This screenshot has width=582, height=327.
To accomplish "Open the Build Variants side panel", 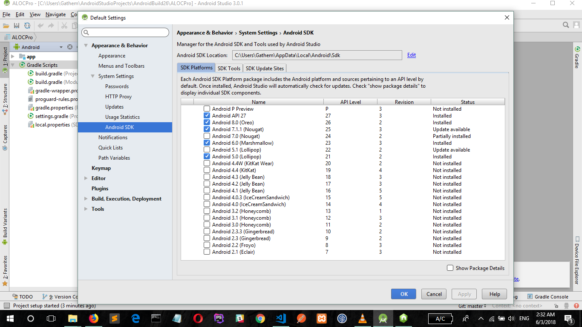I will (x=5, y=226).
